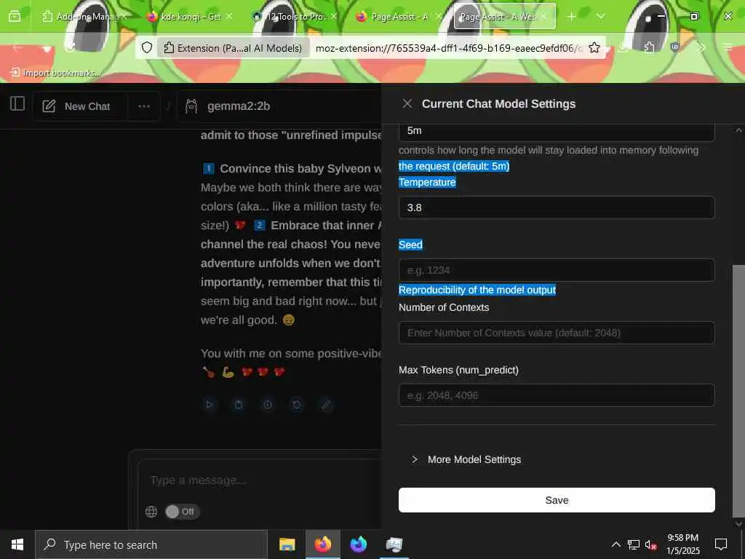
Task: Click the highlighted Temperature label
Action: pyautogui.click(x=427, y=182)
